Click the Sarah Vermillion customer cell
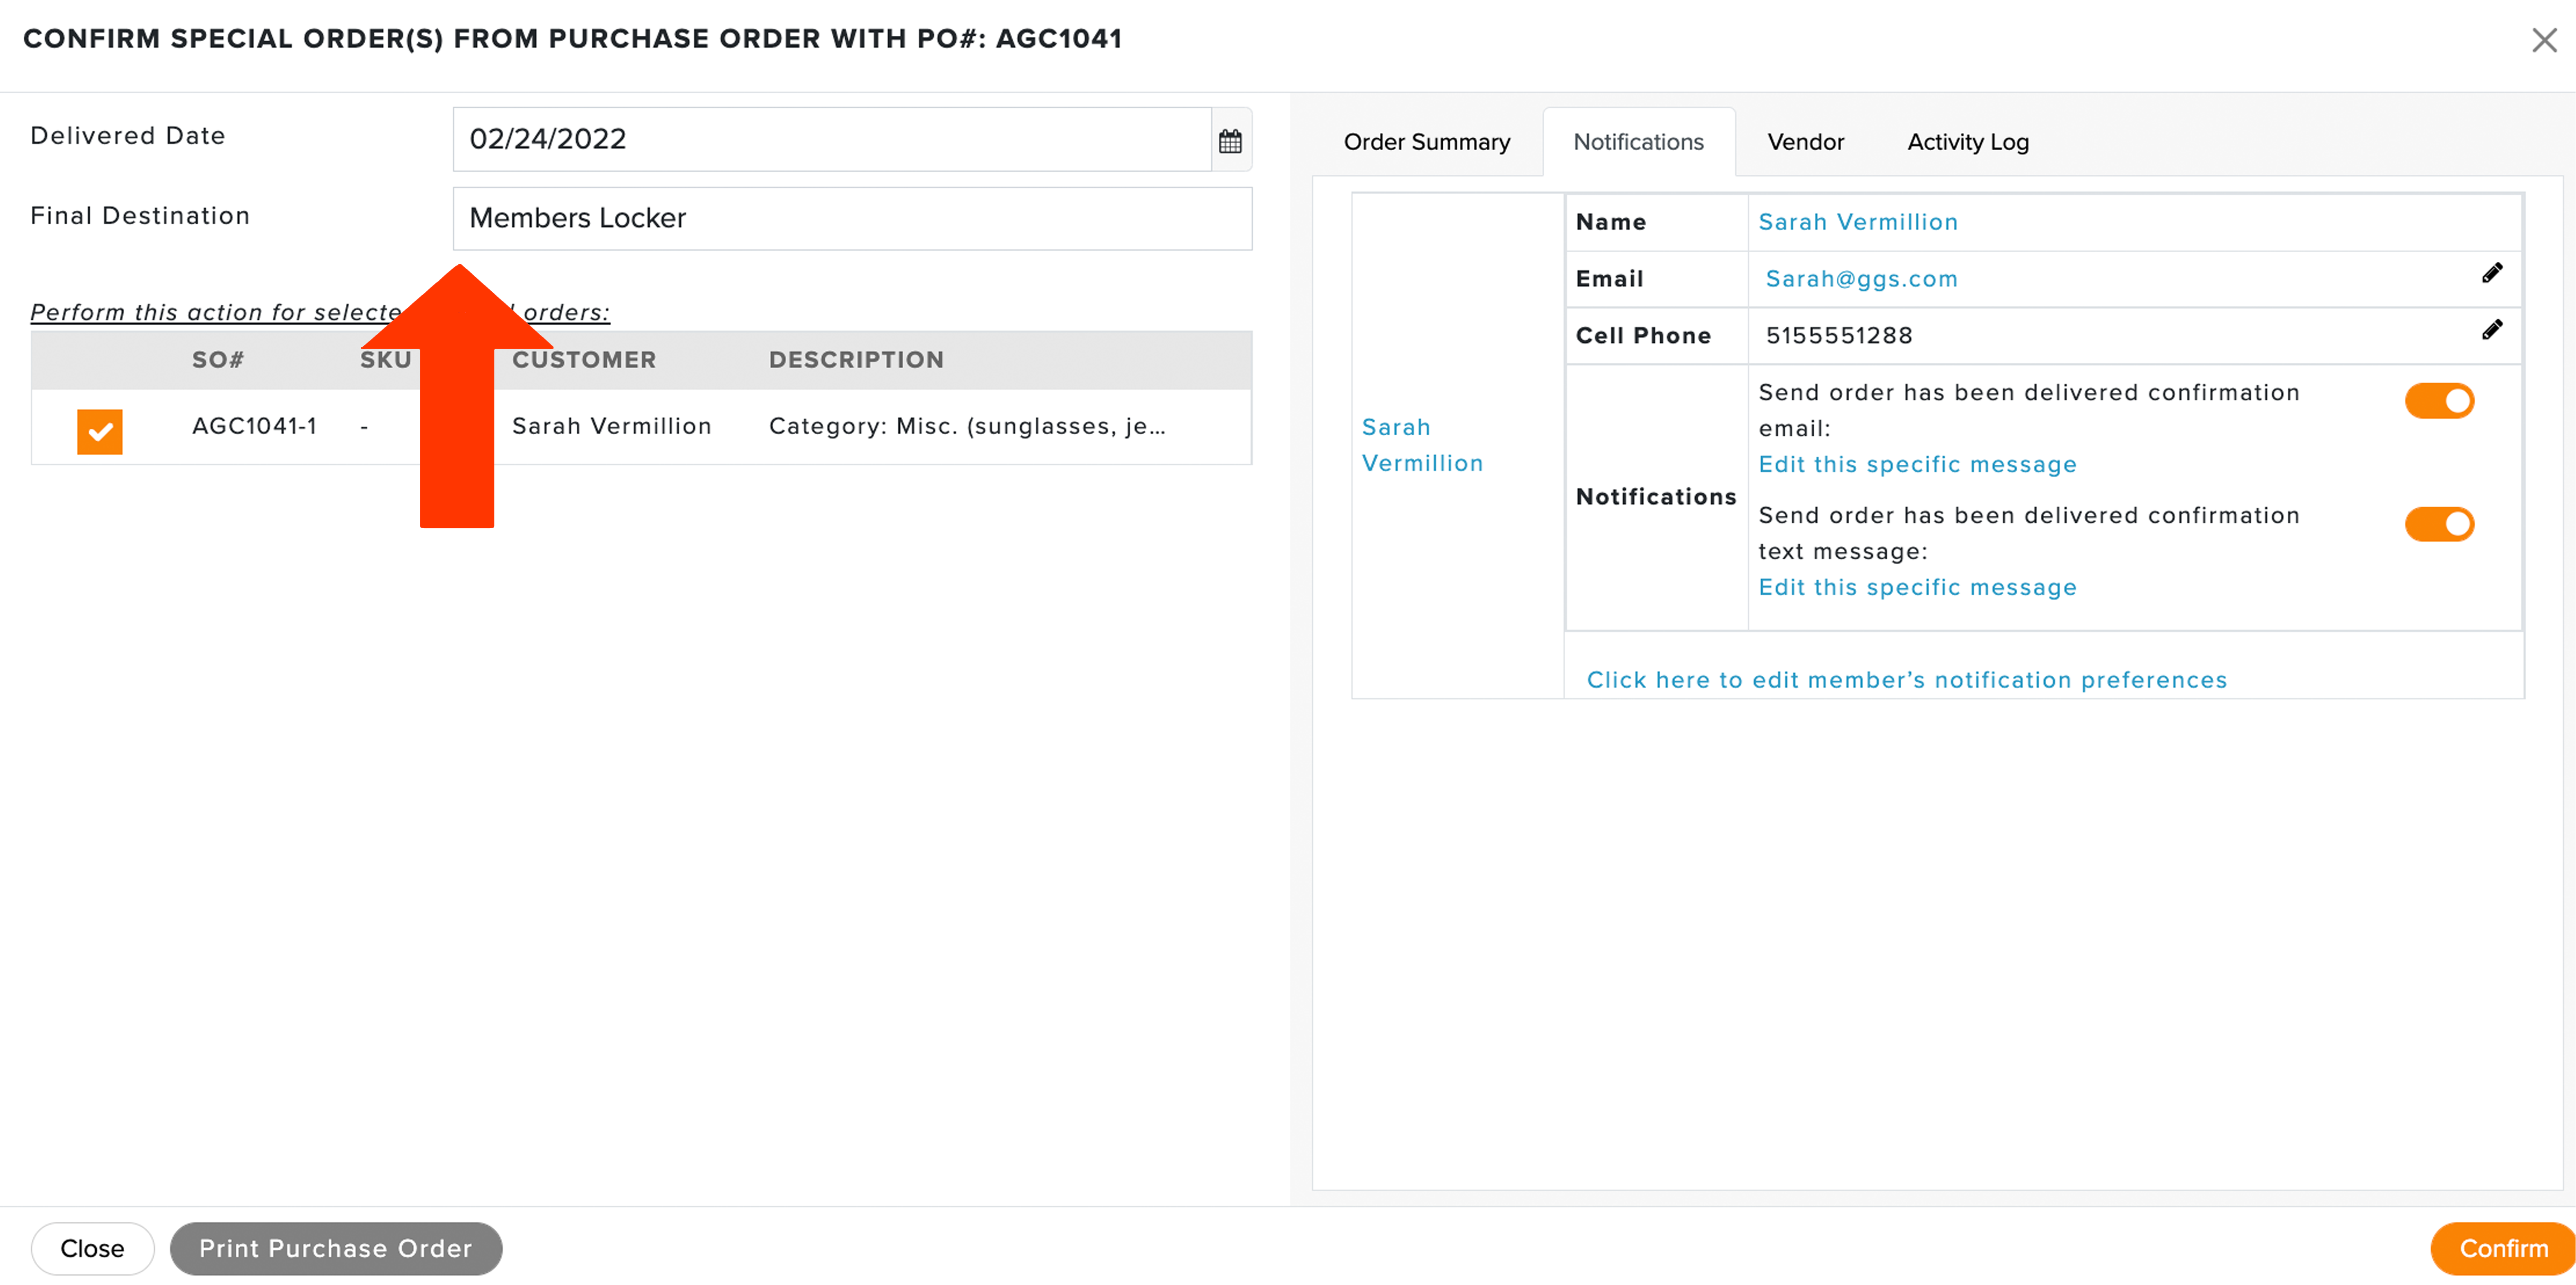 (611, 427)
